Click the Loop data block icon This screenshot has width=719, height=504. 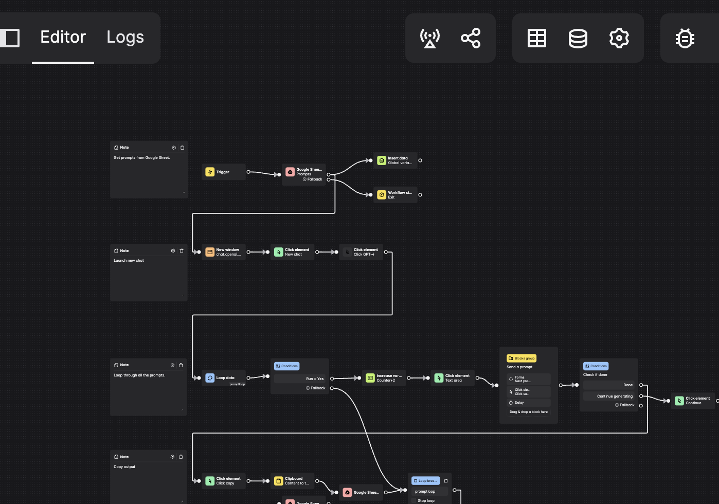(210, 377)
